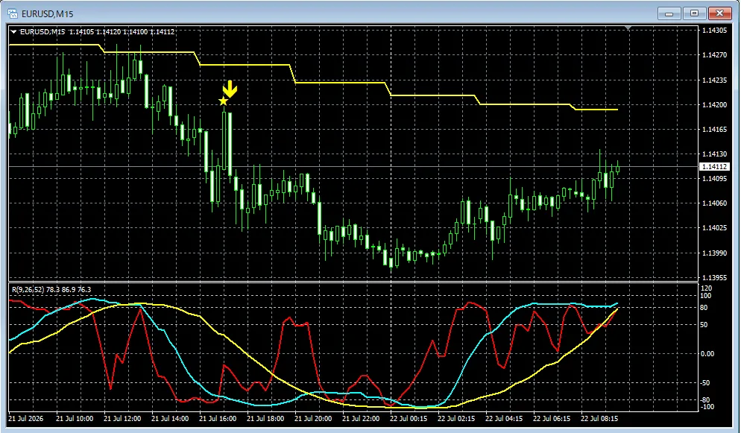The image size is (741, 433).
Task: Click price scale value 1.14270
Action: tap(714, 55)
